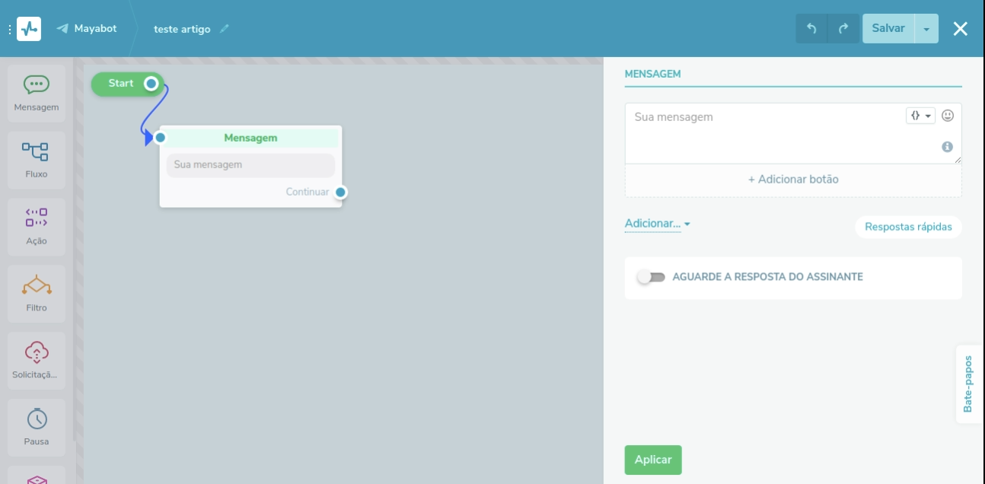This screenshot has width=985, height=484.
Task: Add a Solicitação block from sidebar
Action: [x=36, y=361]
